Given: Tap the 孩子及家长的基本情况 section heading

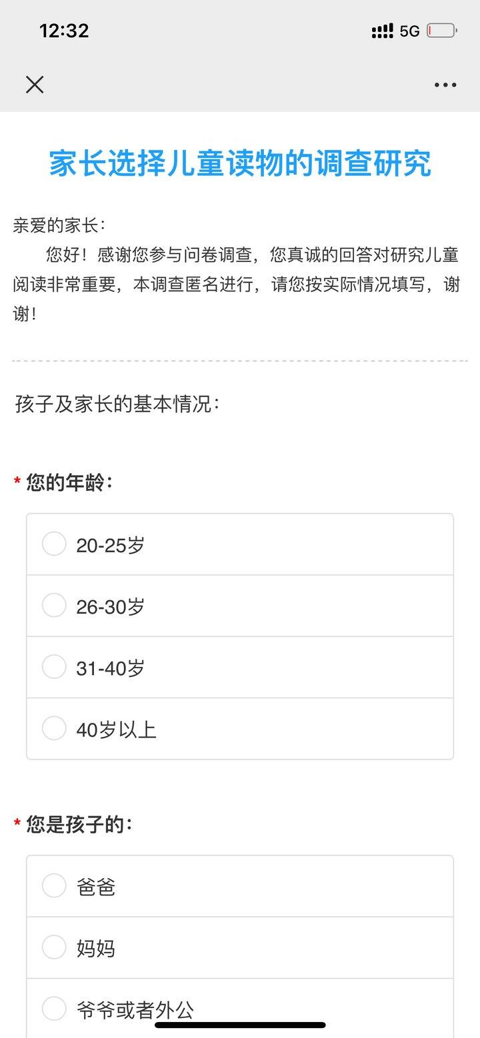Looking at the screenshot, I should (x=117, y=404).
